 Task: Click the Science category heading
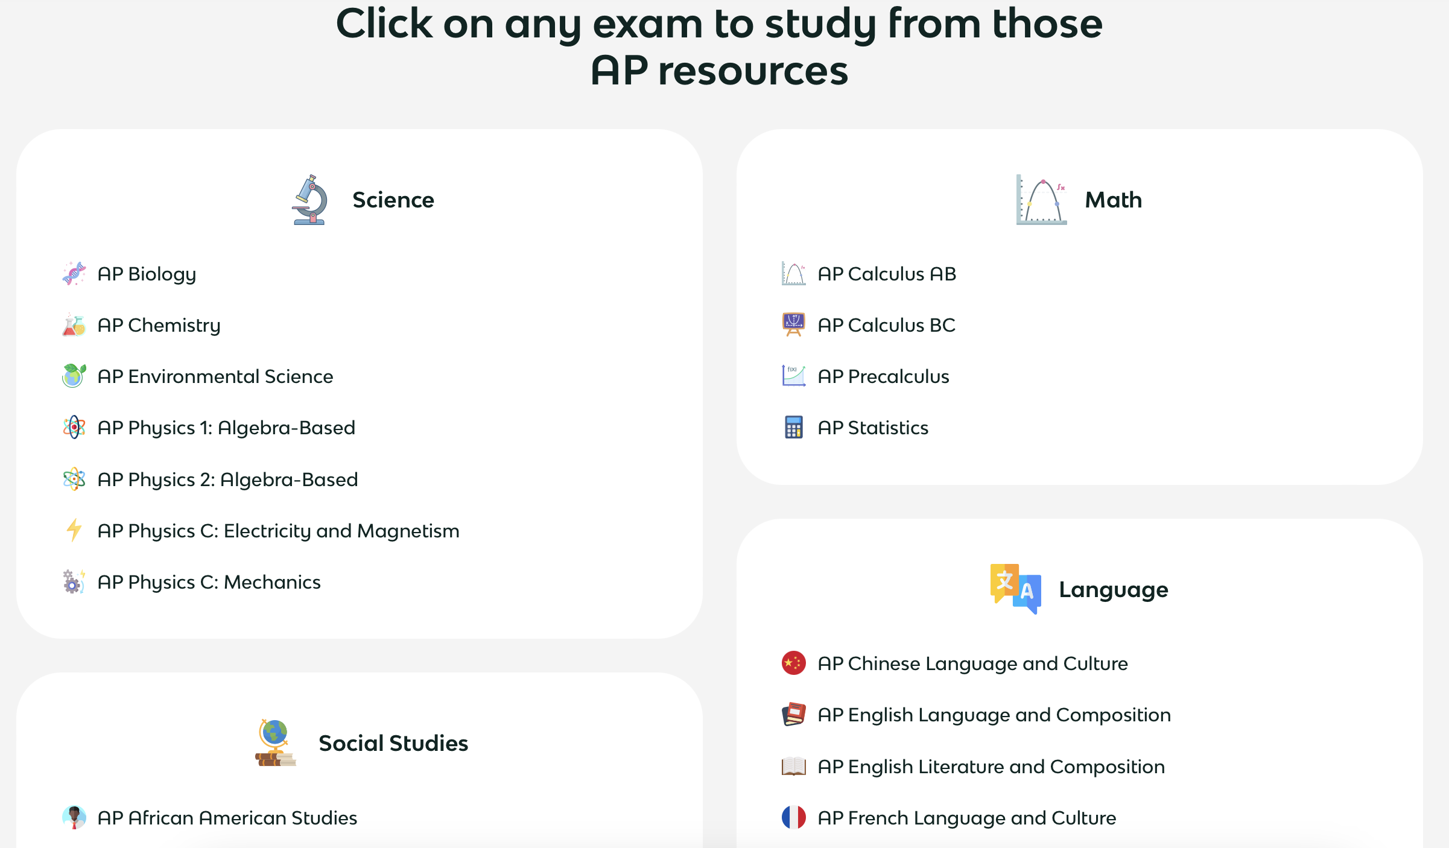[393, 200]
